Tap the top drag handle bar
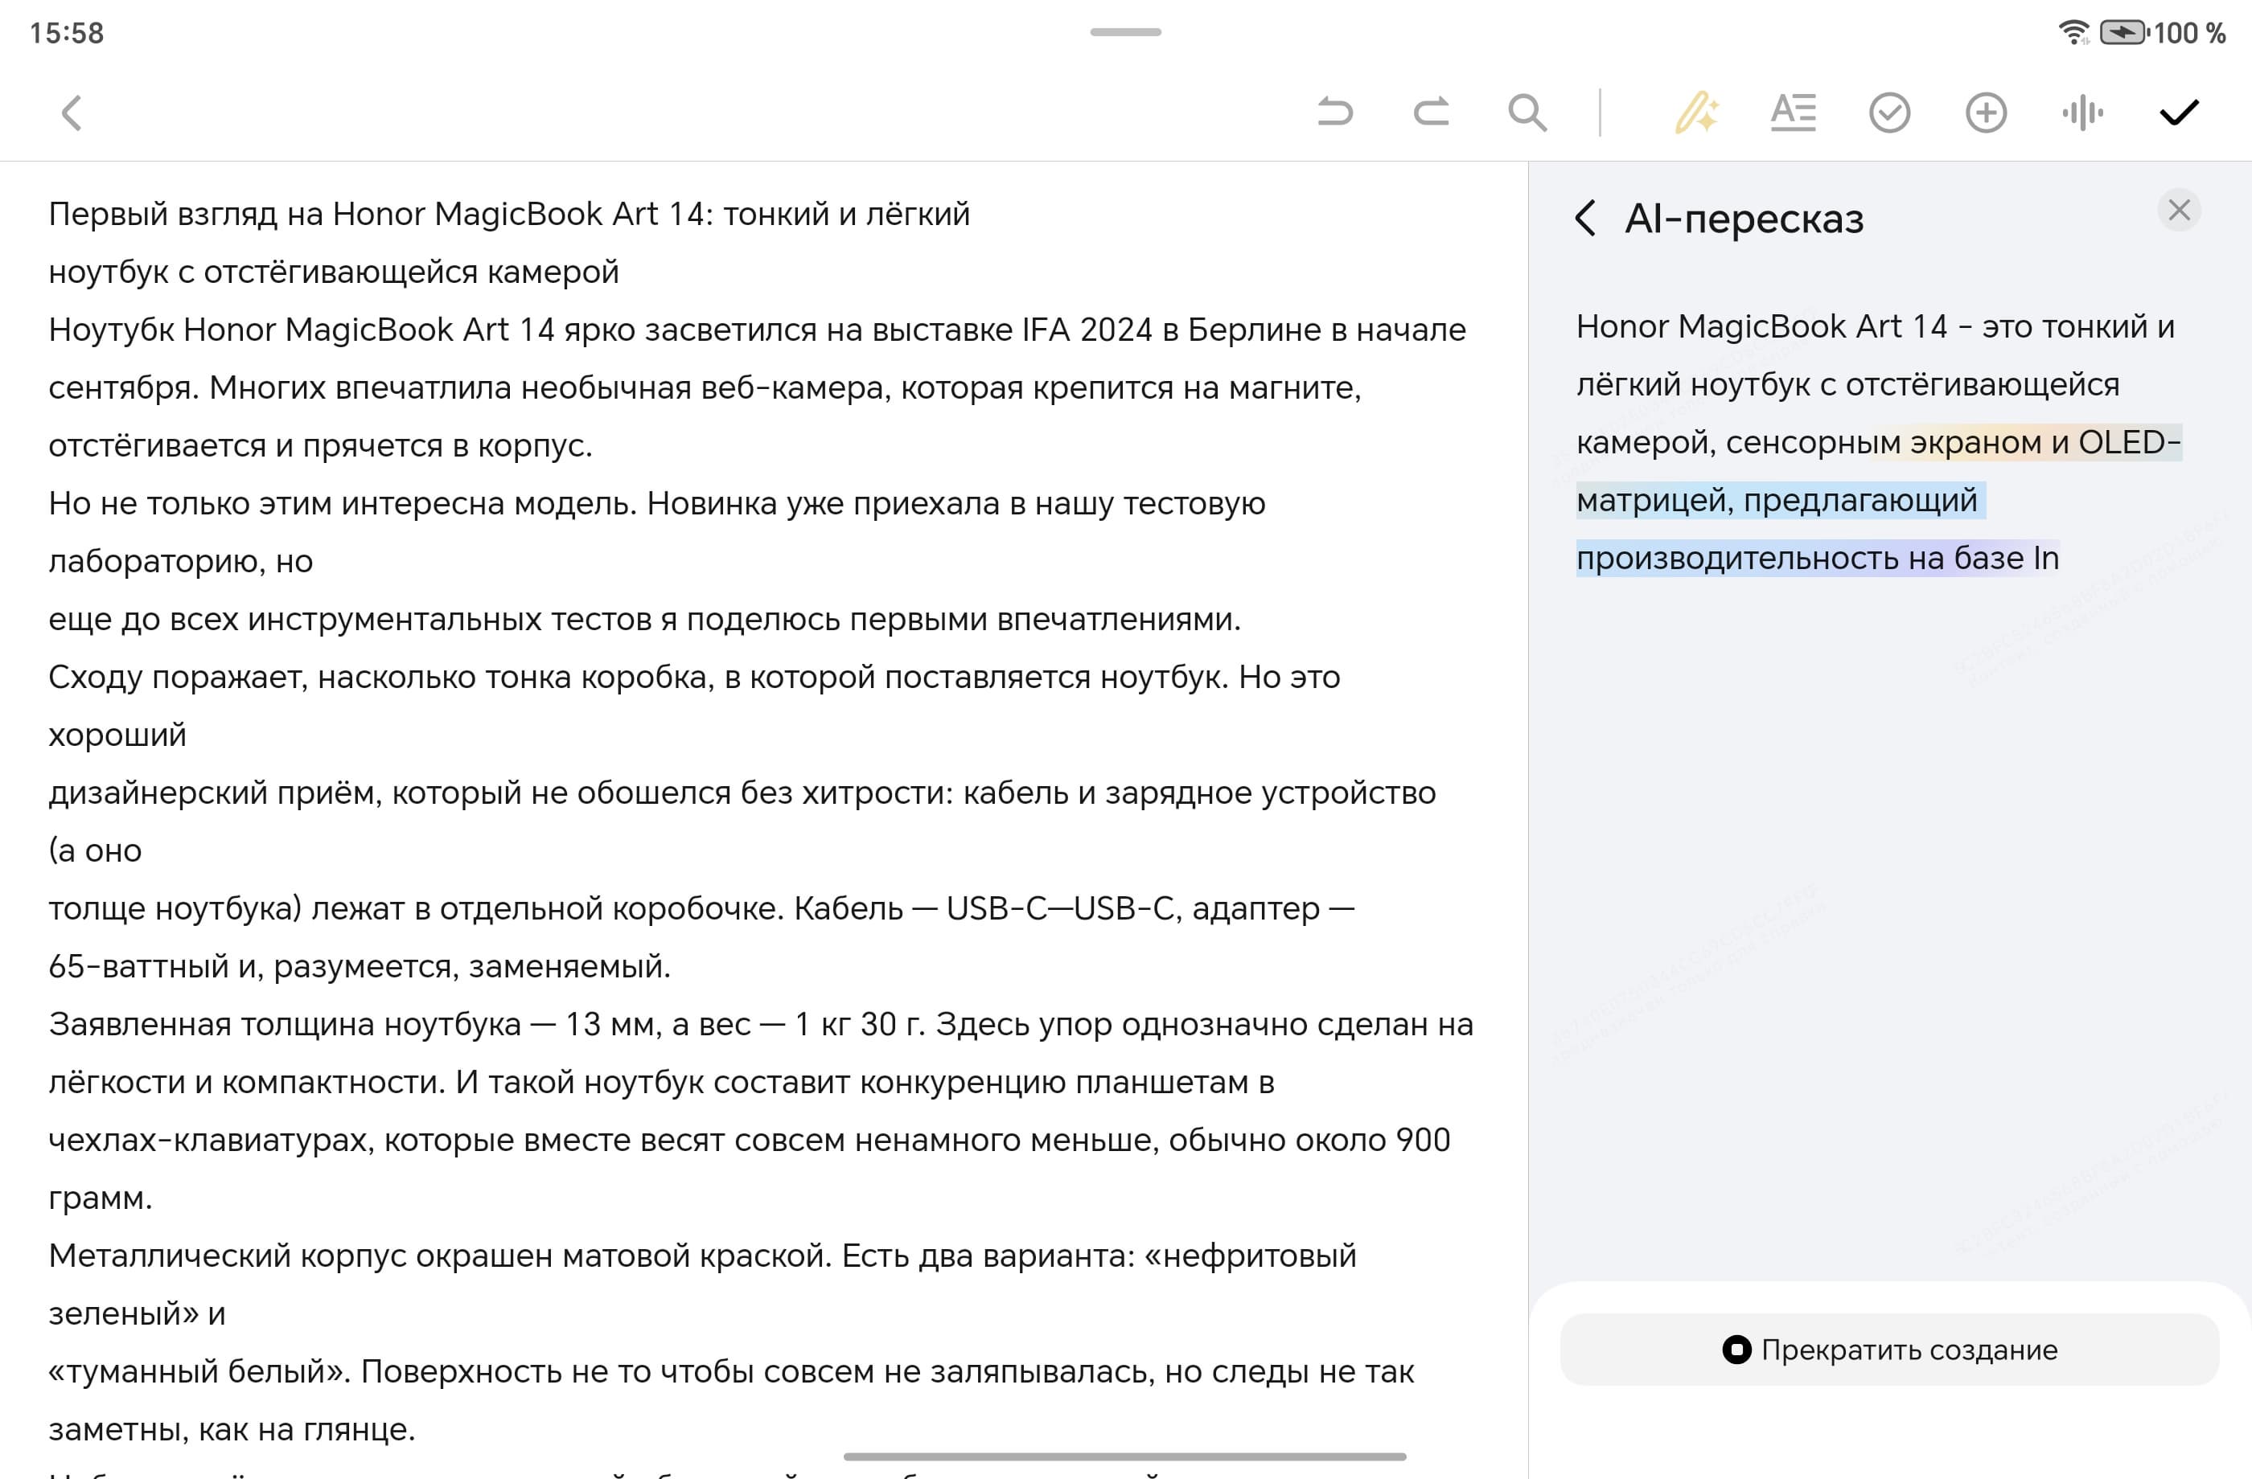This screenshot has width=2252, height=1479. (x=1125, y=32)
